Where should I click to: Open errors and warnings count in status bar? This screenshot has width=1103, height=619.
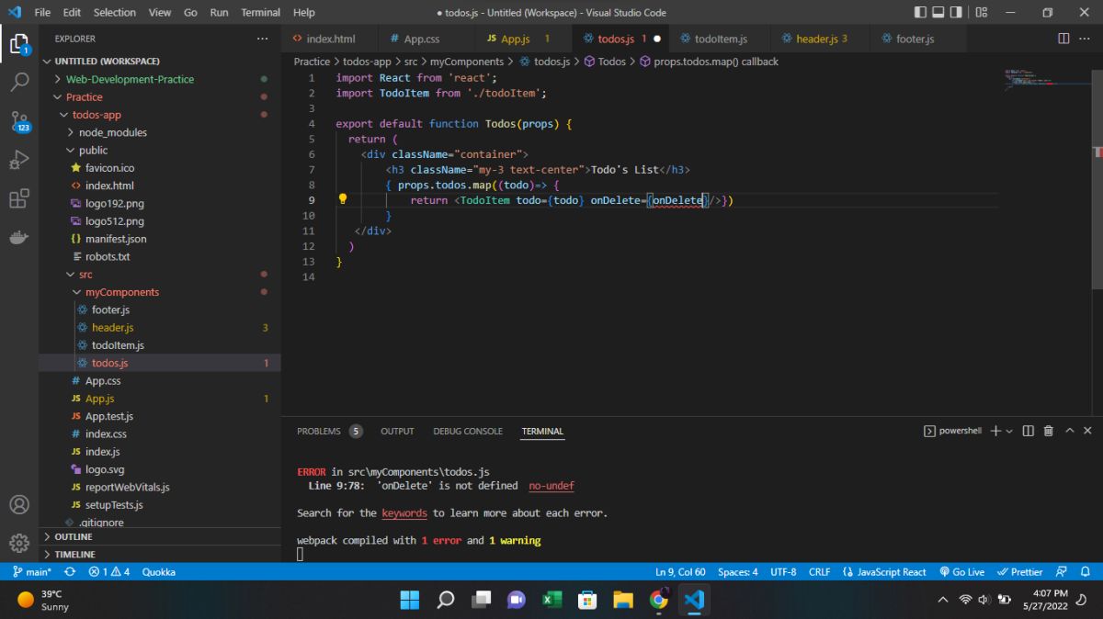pyautogui.click(x=109, y=571)
